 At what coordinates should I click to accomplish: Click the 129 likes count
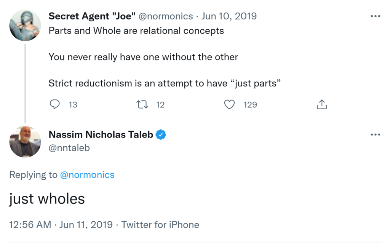(250, 104)
